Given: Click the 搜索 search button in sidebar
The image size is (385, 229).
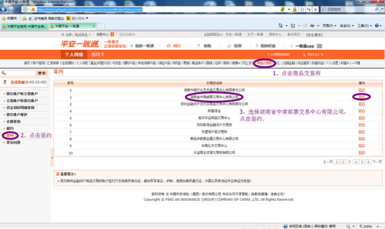Looking at the screenshot, I should [x=42, y=73].
